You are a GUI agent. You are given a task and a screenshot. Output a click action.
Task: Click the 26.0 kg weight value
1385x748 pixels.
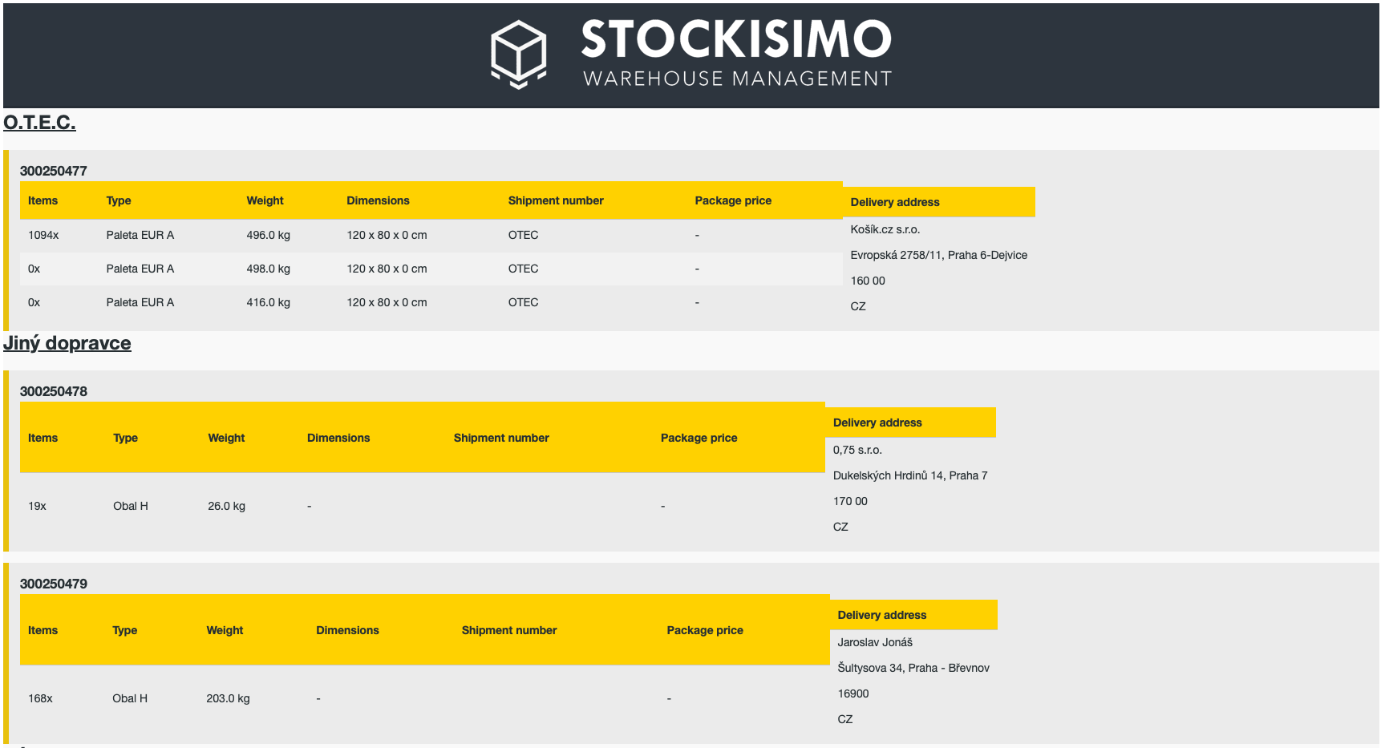tap(226, 506)
